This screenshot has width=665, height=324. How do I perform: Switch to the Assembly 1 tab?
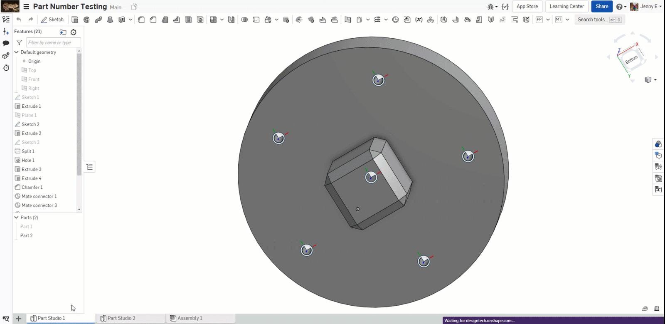click(x=190, y=318)
